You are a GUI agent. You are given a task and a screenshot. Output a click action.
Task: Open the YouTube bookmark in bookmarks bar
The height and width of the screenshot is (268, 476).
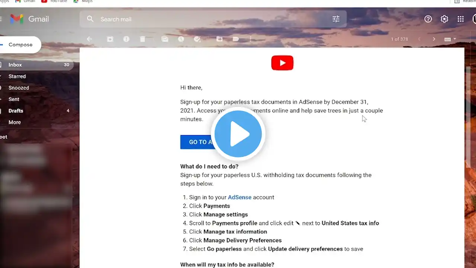pos(54,1)
